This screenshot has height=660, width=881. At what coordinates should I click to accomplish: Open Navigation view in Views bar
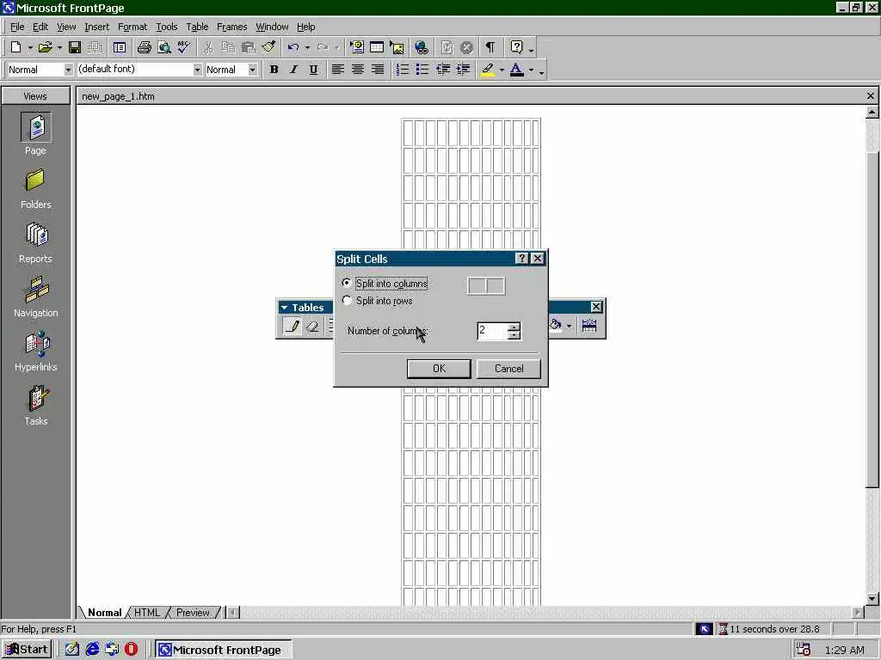tap(35, 297)
